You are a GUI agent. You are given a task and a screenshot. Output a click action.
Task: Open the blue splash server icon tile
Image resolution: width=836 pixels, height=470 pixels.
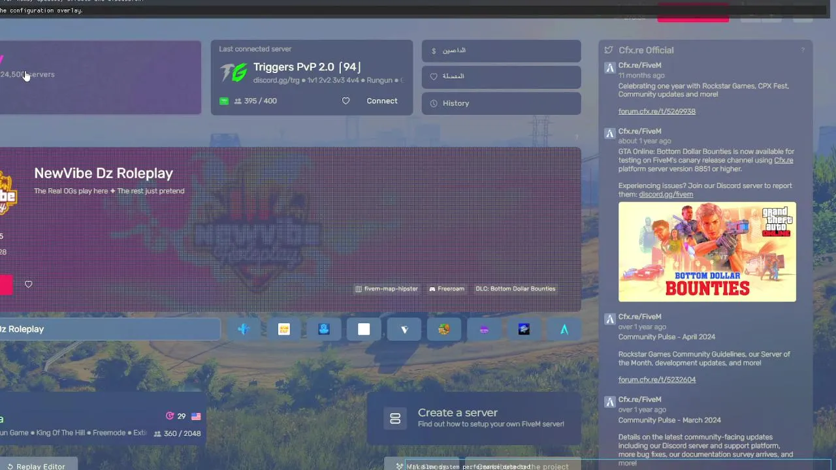click(244, 329)
